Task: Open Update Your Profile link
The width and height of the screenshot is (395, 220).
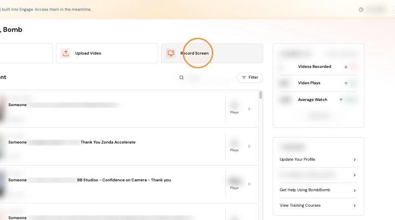Action: click(x=318, y=159)
